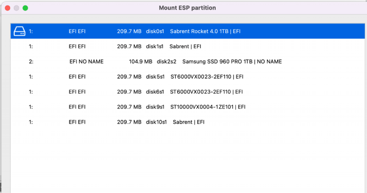Click empty list area below the last row
The height and width of the screenshot is (193, 367).
point(183,161)
